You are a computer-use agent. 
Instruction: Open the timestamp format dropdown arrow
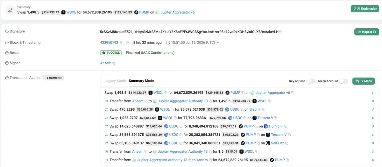tap(218, 43)
